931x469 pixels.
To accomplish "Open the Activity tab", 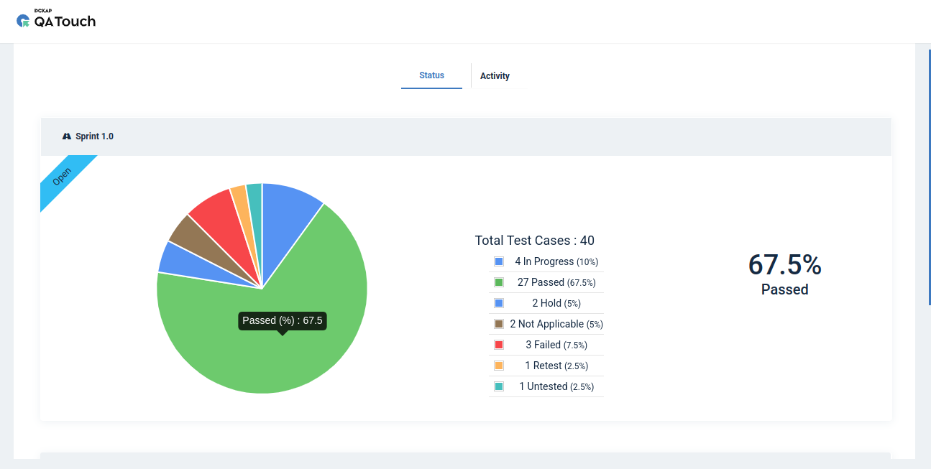I will pyautogui.click(x=495, y=76).
